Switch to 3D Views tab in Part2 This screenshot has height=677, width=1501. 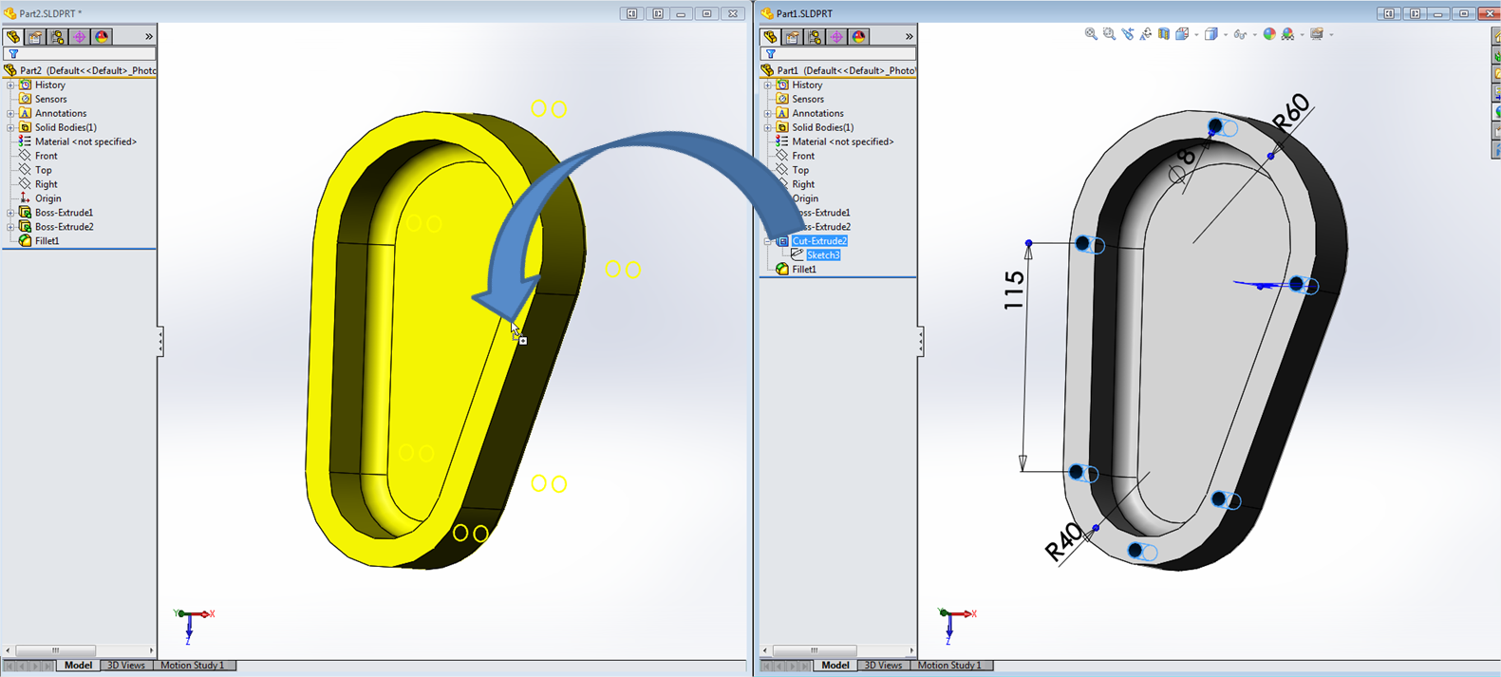(x=125, y=666)
